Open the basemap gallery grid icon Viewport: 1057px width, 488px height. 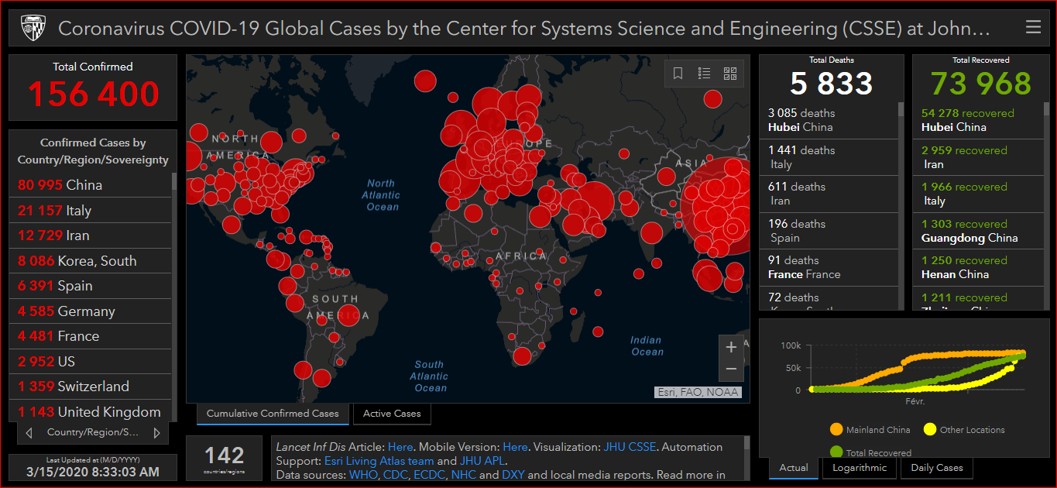[729, 74]
